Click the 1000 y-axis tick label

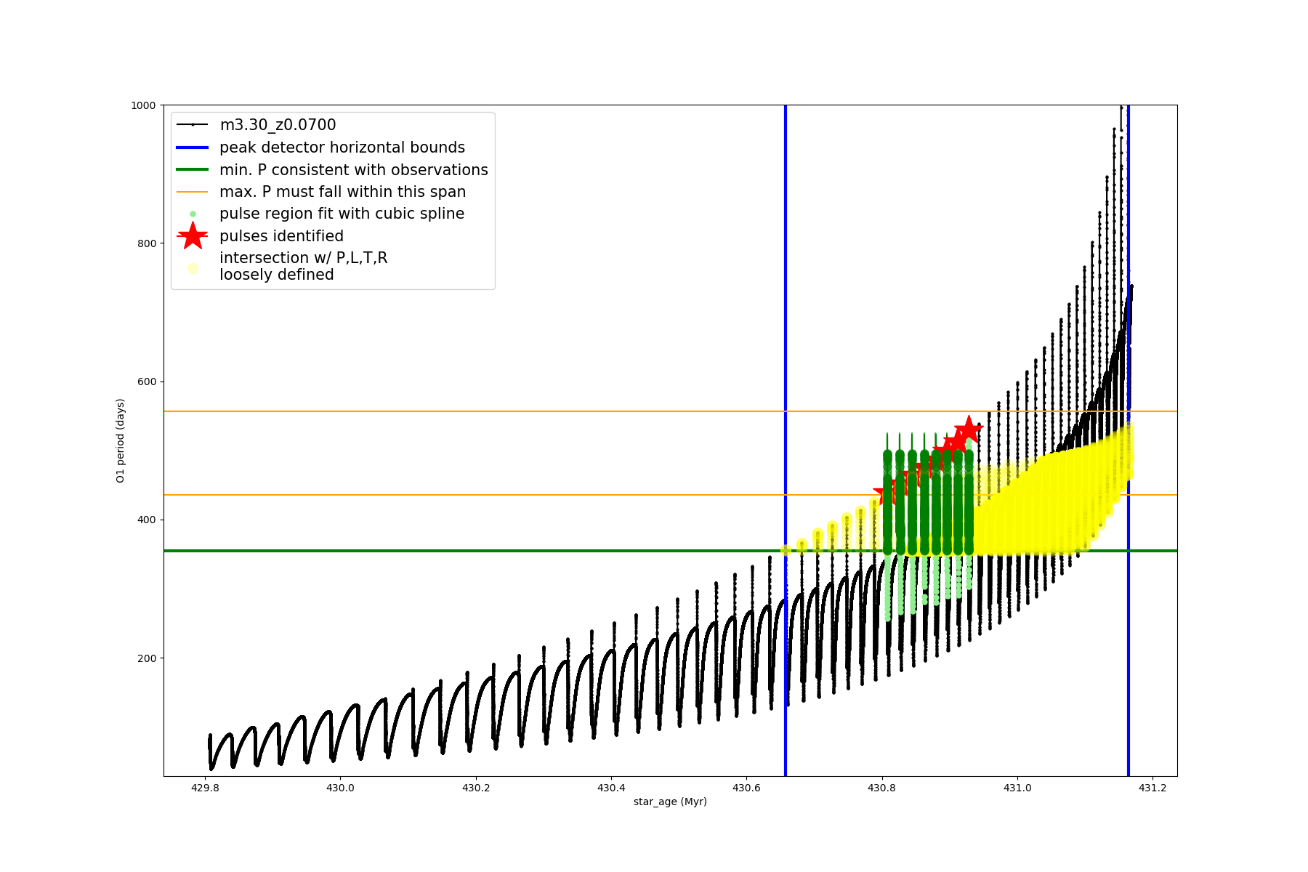tap(143, 105)
